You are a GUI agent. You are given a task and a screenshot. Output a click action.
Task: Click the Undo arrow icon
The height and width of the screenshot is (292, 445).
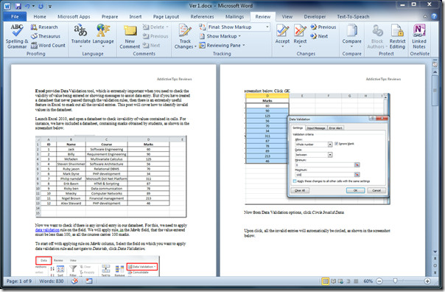click(x=27, y=6)
